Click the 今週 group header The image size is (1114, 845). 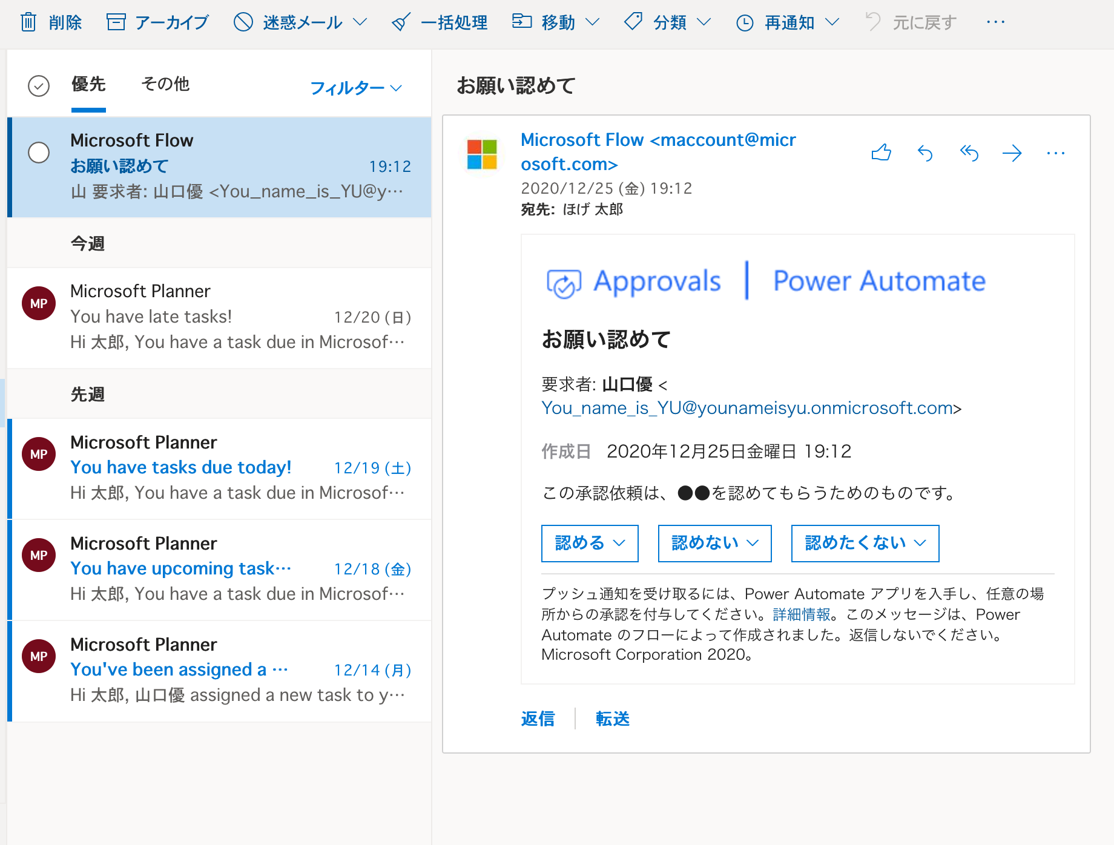click(x=88, y=243)
